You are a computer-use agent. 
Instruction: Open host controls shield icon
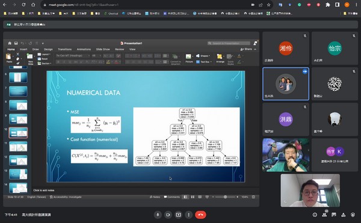[353, 215]
